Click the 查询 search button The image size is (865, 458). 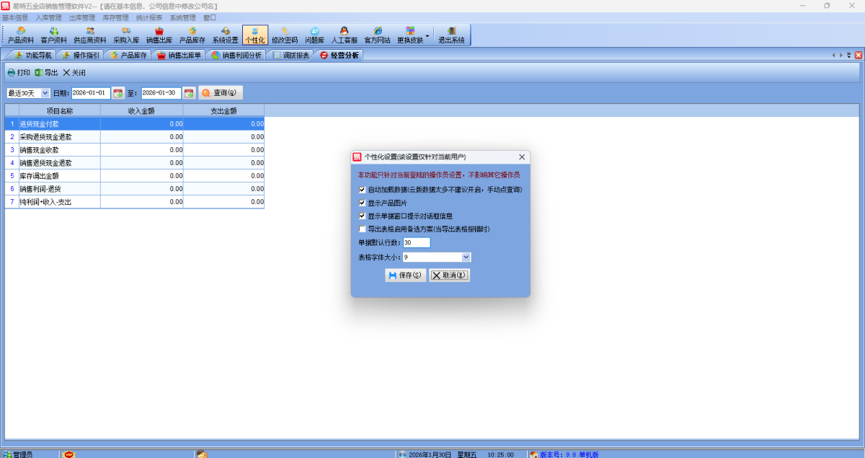(x=220, y=93)
